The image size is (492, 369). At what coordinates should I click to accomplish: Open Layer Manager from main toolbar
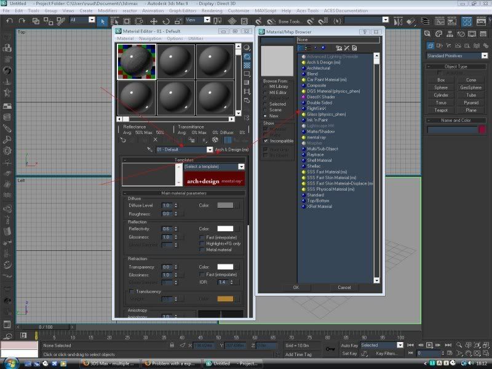coord(425,22)
